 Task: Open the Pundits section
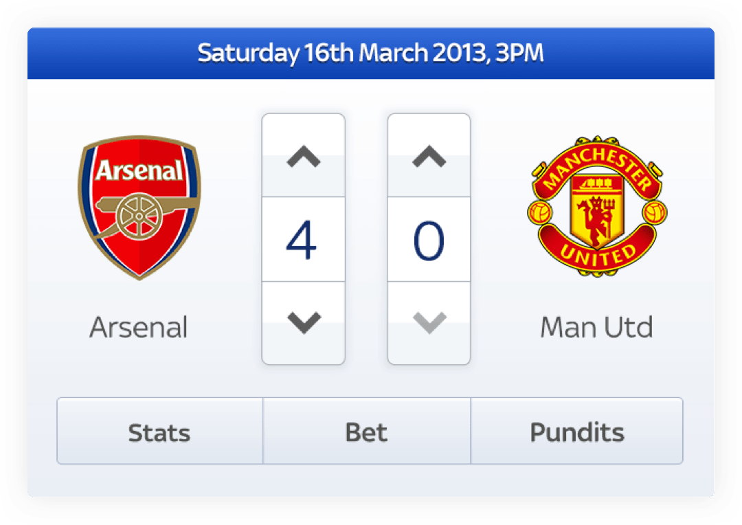(x=576, y=432)
